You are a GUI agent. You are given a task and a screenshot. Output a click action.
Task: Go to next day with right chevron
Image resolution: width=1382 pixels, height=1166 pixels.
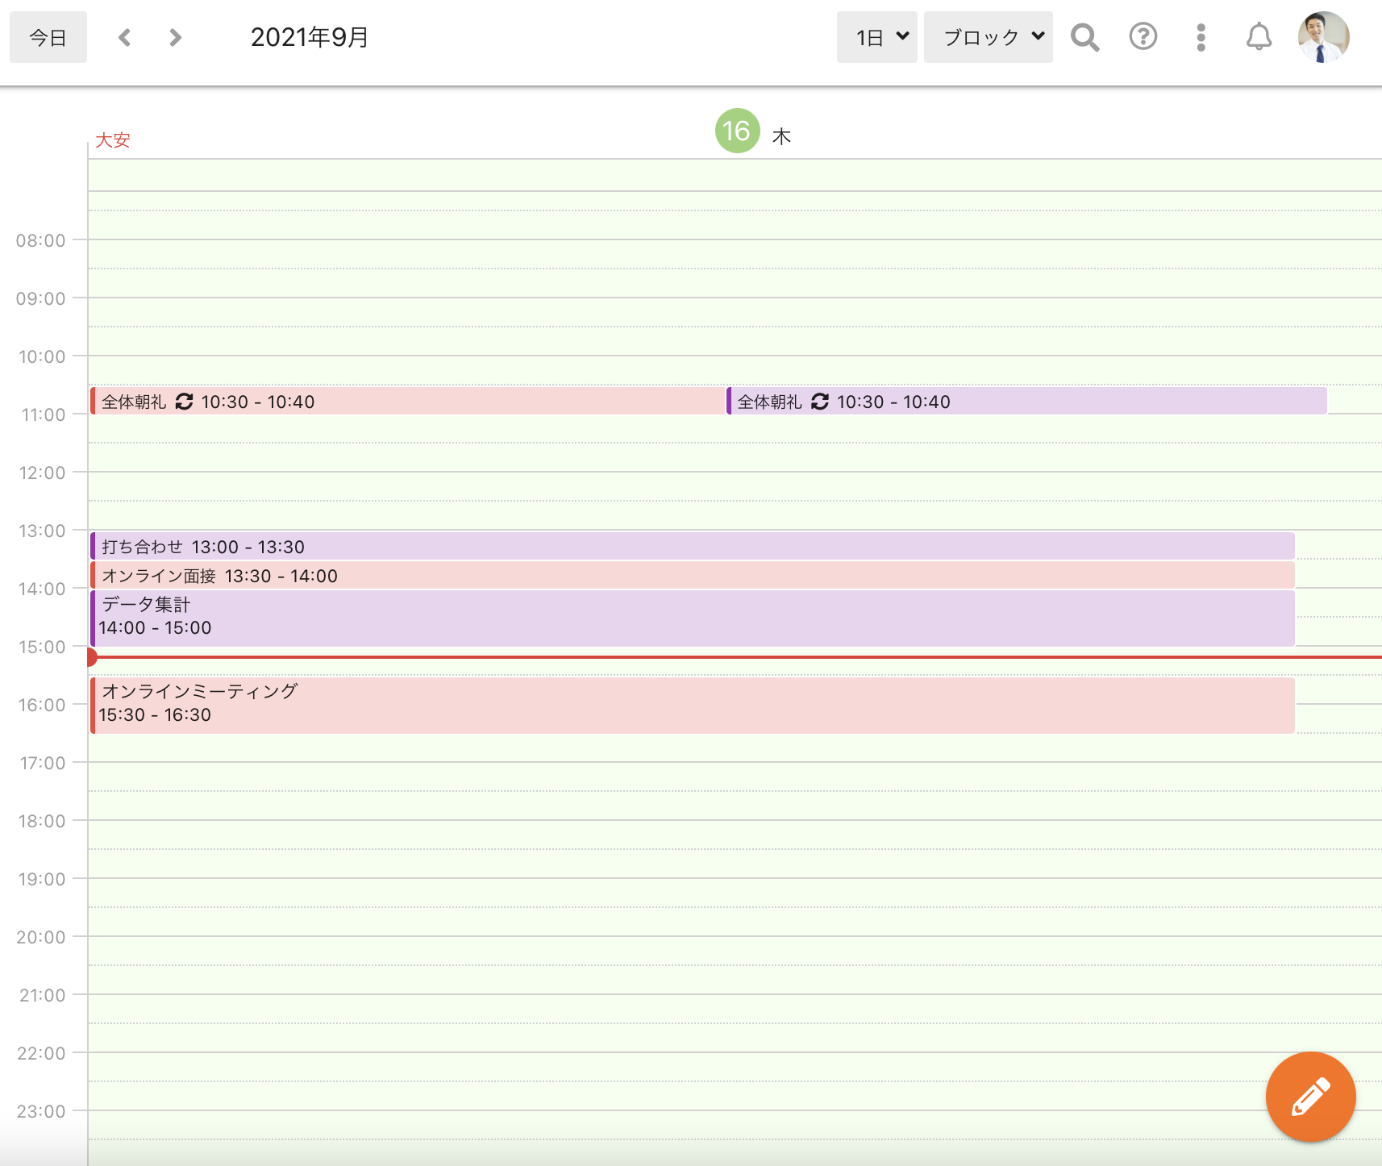coord(175,37)
